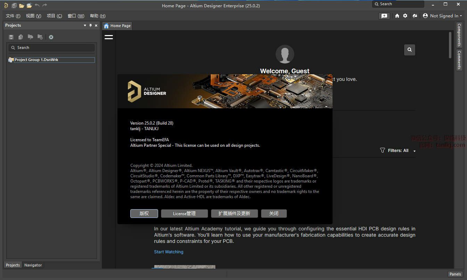
Task: Click the Projects panel Search field
Action: (x=51, y=48)
